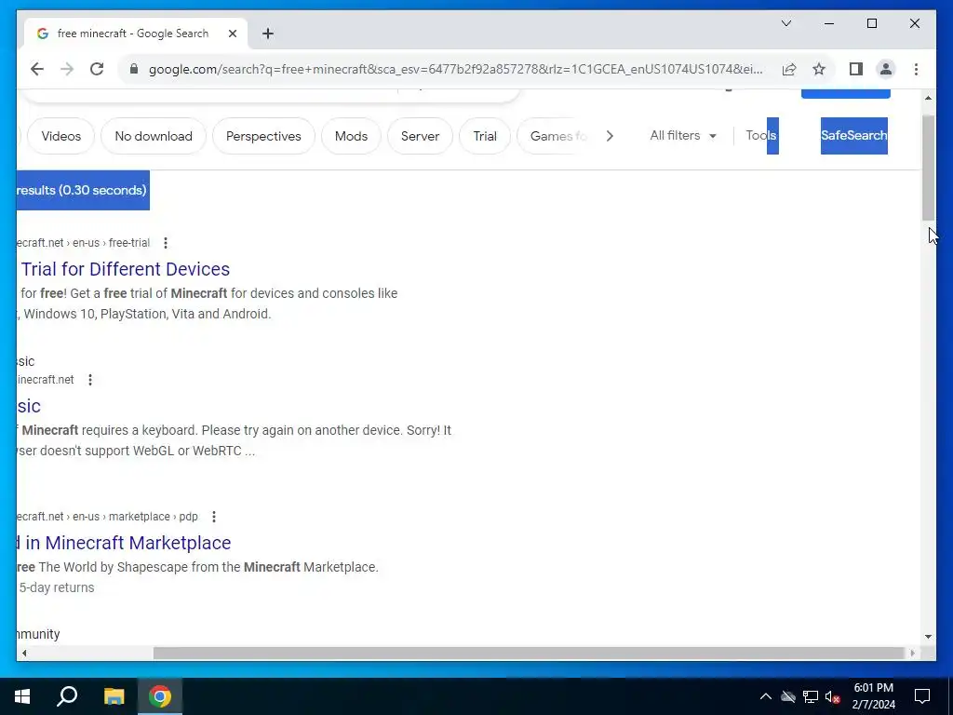This screenshot has height=715, width=953.
Task: Open the network status tray icon
Action: 811,696
